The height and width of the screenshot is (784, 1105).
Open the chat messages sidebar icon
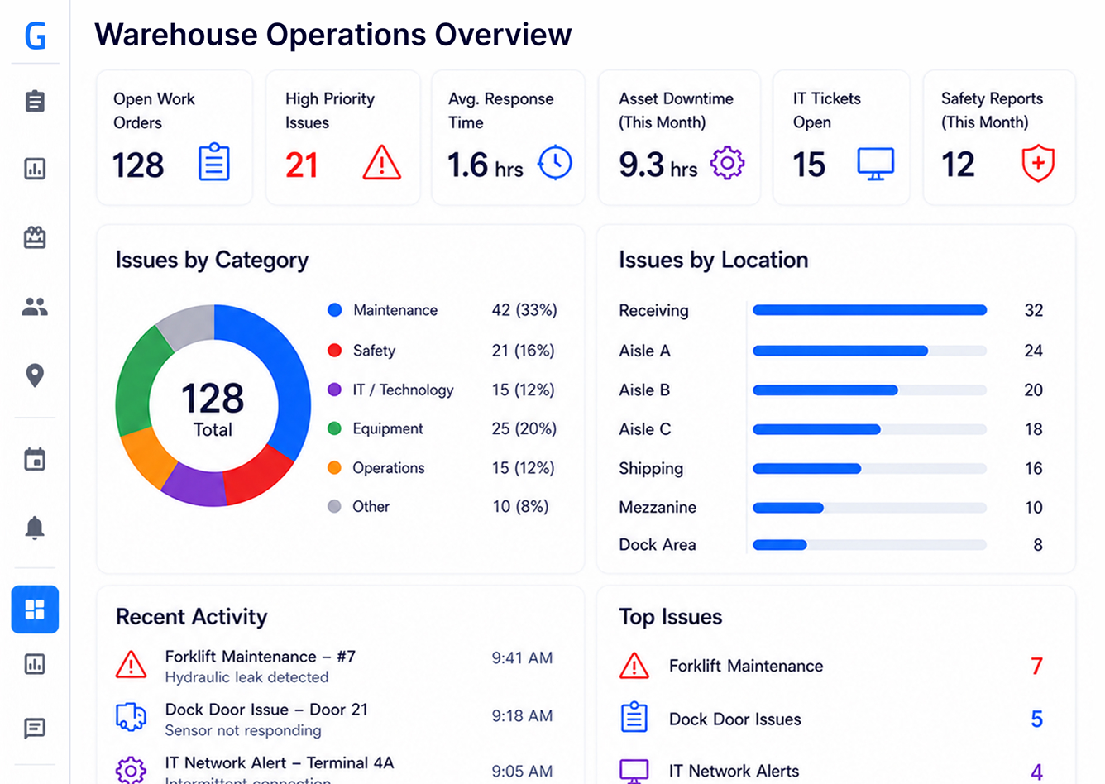point(35,728)
